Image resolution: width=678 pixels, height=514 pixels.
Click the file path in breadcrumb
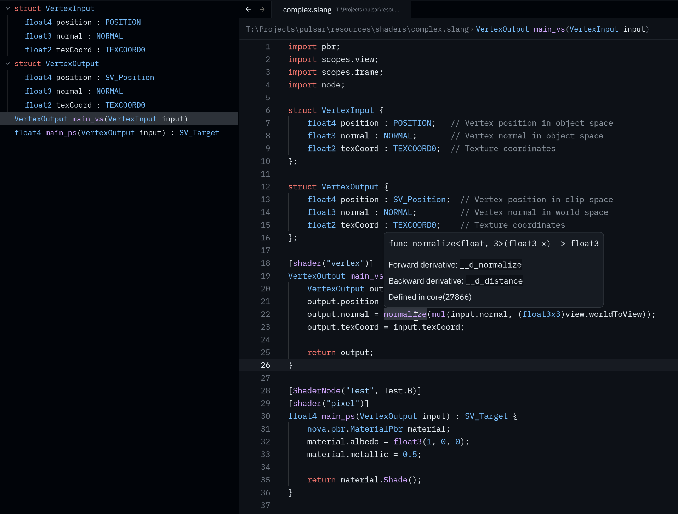357,29
